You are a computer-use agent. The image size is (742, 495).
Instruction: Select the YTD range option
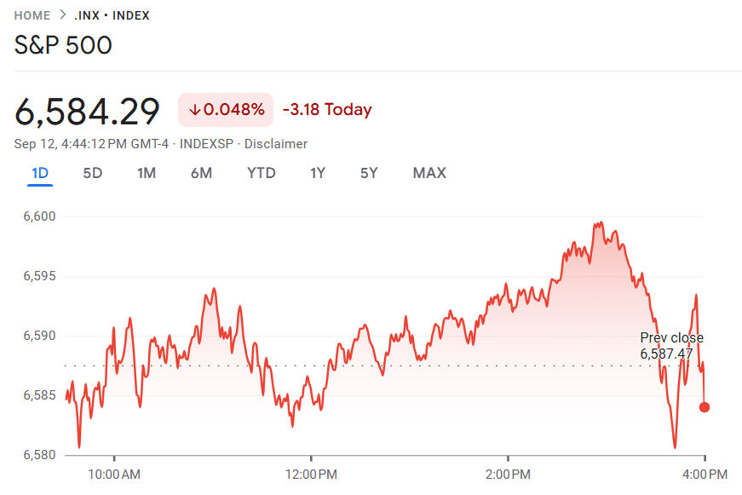coord(261,172)
